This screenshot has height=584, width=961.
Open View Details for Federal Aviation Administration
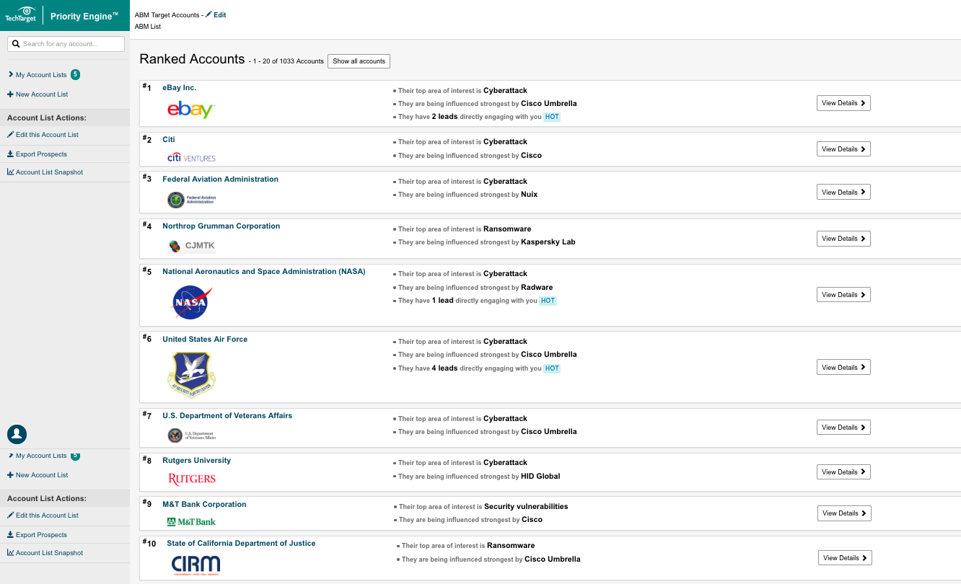[x=843, y=193]
